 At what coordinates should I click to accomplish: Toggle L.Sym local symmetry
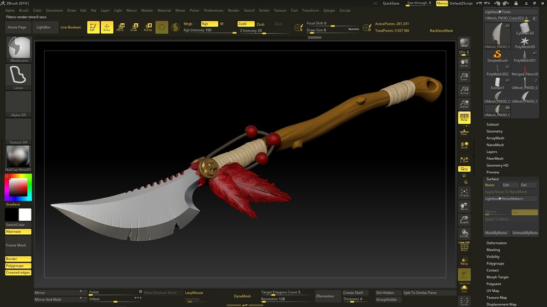464,159
